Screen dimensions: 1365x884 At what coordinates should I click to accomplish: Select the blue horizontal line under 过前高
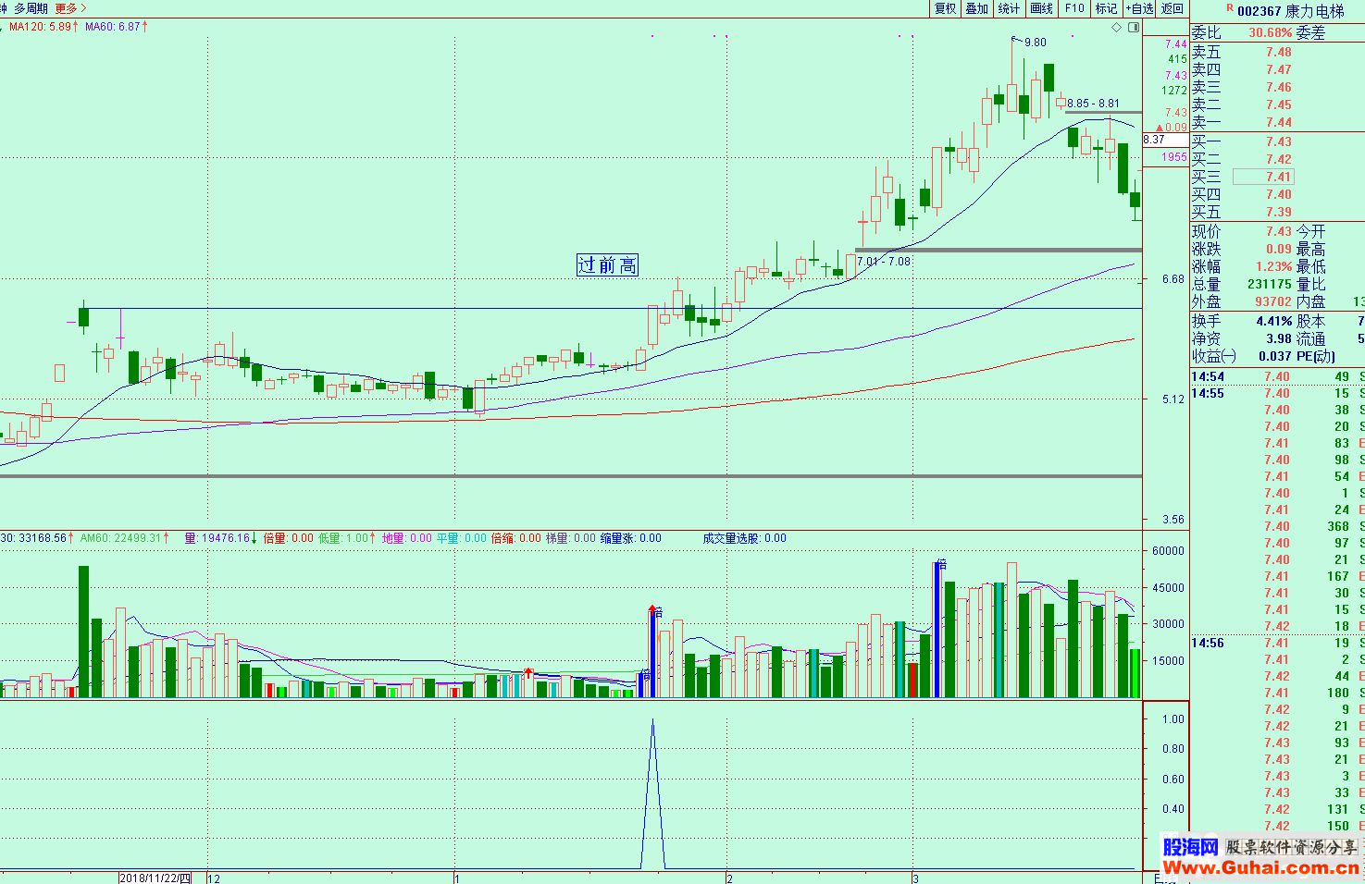pos(611,308)
